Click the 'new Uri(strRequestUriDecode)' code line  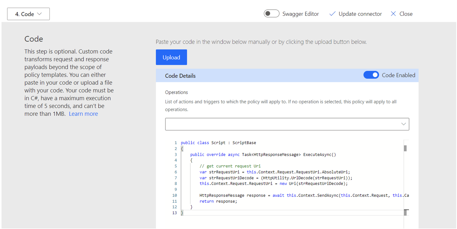[x=273, y=184]
